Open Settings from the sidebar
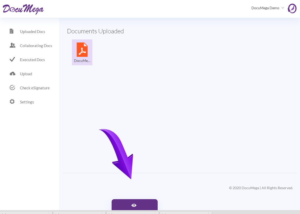The width and height of the screenshot is (300, 214). pos(27,102)
